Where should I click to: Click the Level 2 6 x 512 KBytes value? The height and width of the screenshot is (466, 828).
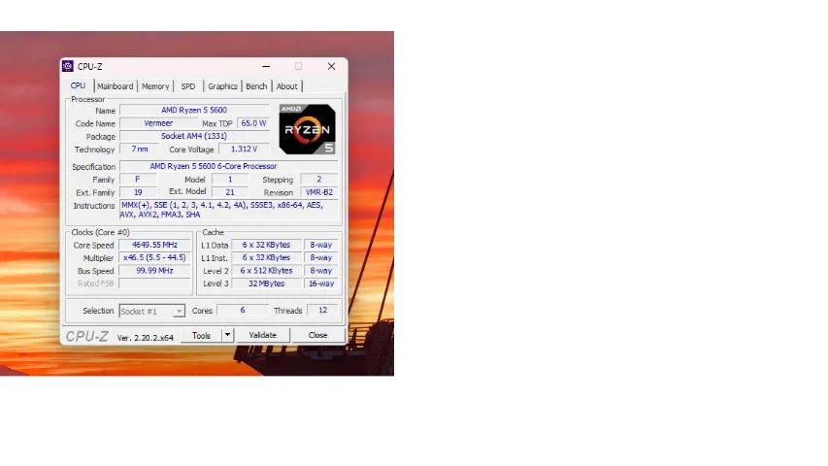pyautogui.click(x=266, y=271)
